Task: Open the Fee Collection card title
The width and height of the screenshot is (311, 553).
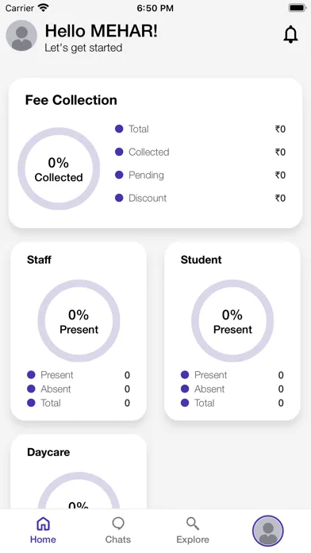Action: pyautogui.click(x=71, y=100)
